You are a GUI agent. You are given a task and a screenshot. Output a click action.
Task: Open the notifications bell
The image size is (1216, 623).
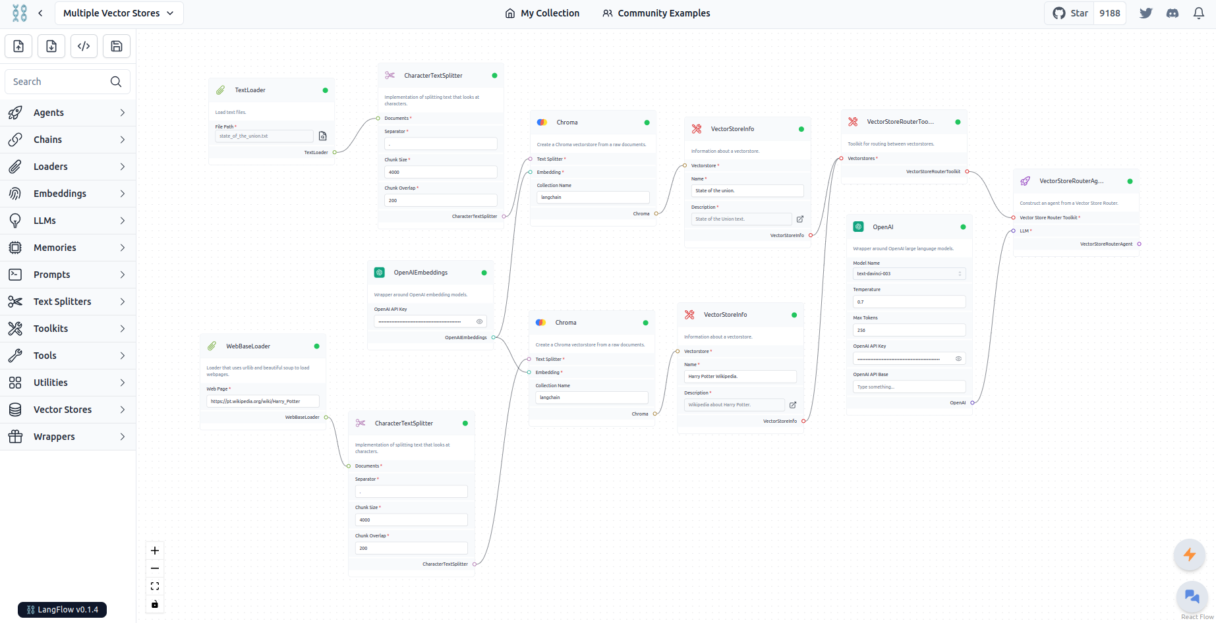click(x=1199, y=13)
